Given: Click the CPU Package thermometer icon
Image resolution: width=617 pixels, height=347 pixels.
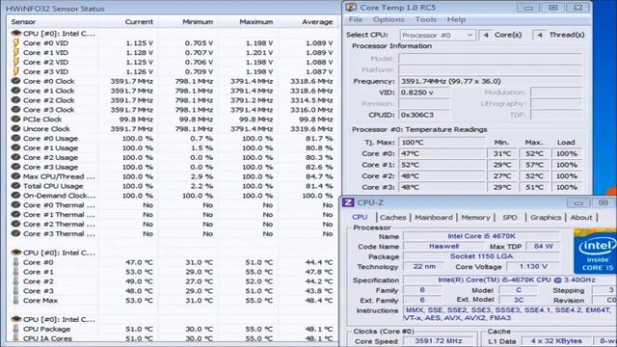Looking at the screenshot, I should tap(15, 329).
